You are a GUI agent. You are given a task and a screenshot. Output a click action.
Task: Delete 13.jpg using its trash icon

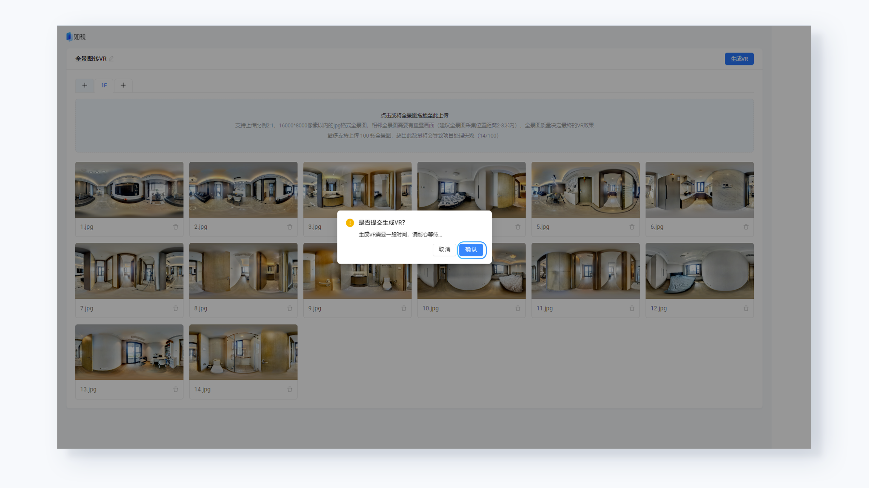pos(176,390)
